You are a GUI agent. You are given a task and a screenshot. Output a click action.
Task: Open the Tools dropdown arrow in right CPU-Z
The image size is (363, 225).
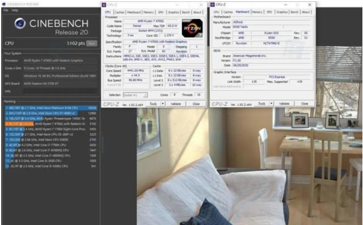[271, 103]
